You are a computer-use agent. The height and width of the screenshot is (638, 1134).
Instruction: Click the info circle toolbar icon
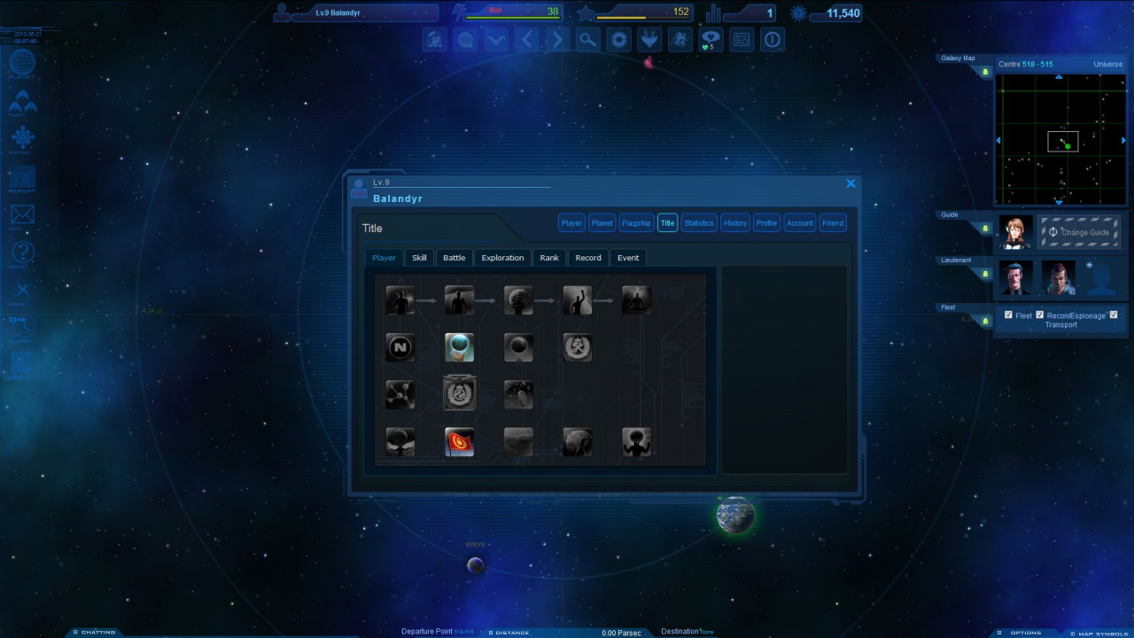coord(773,40)
